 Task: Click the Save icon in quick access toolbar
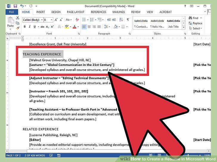(x=15, y=6)
